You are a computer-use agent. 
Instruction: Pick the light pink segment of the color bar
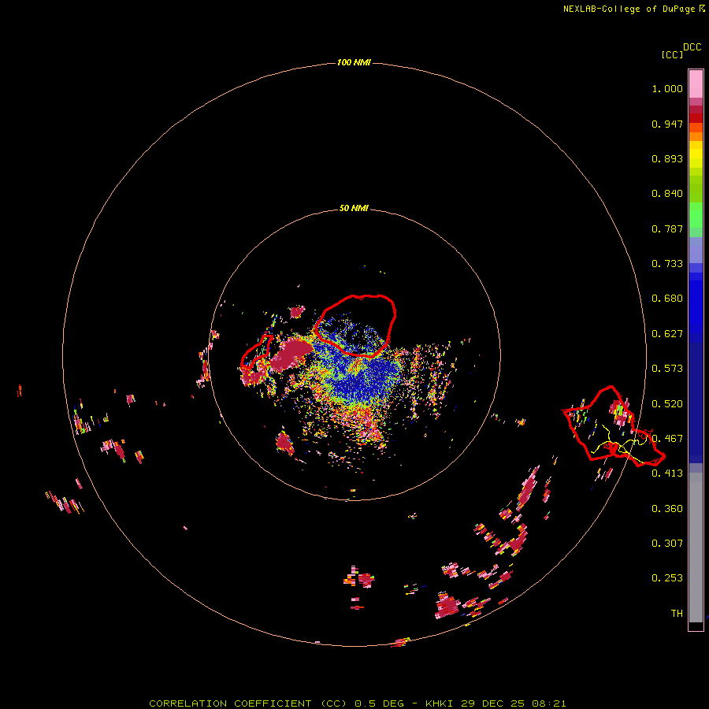[696, 84]
